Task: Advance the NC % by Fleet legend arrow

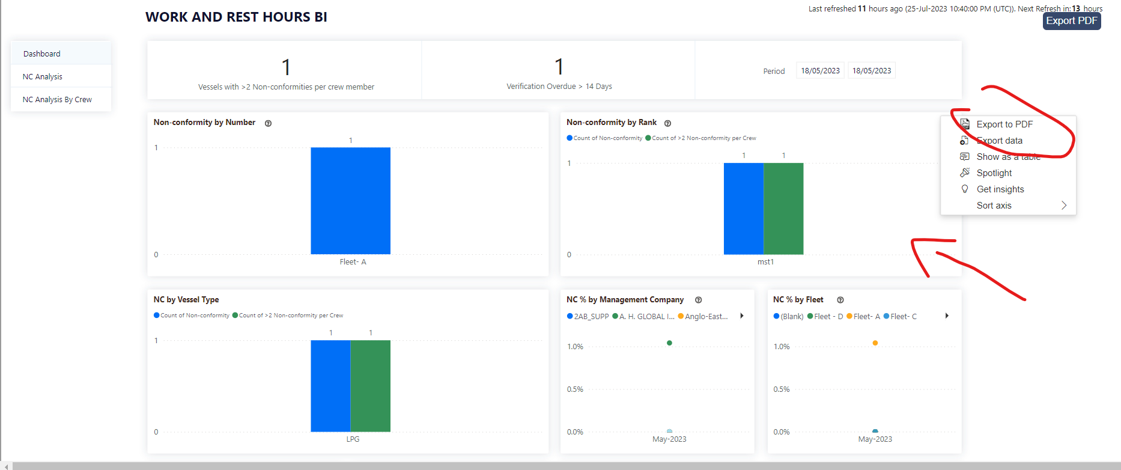Action: coord(947,316)
